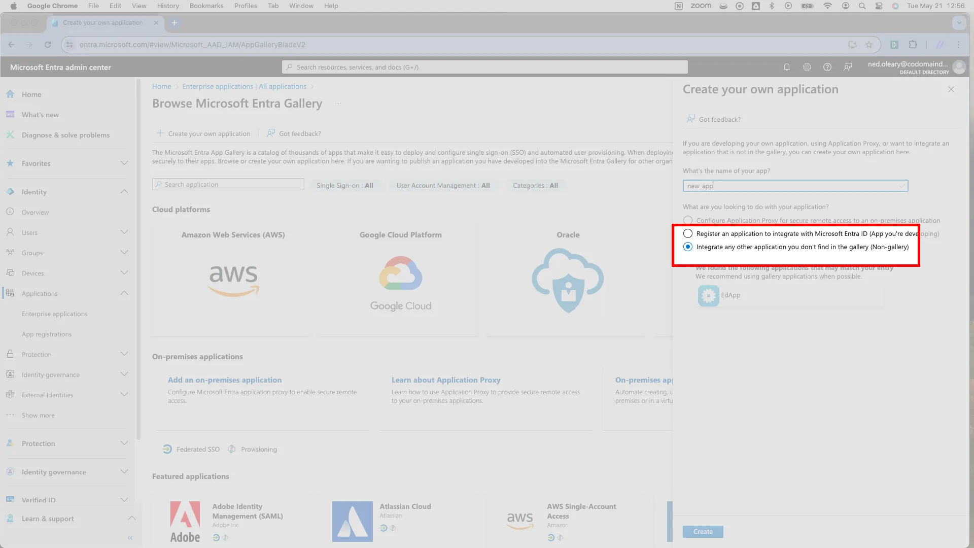Image resolution: width=974 pixels, height=548 pixels.
Task: Select Integrate any other application (Non-gallery)
Action: (x=688, y=247)
